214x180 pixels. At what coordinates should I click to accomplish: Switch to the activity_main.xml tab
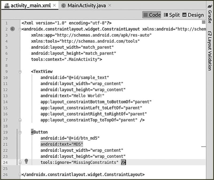coord(30,6)
